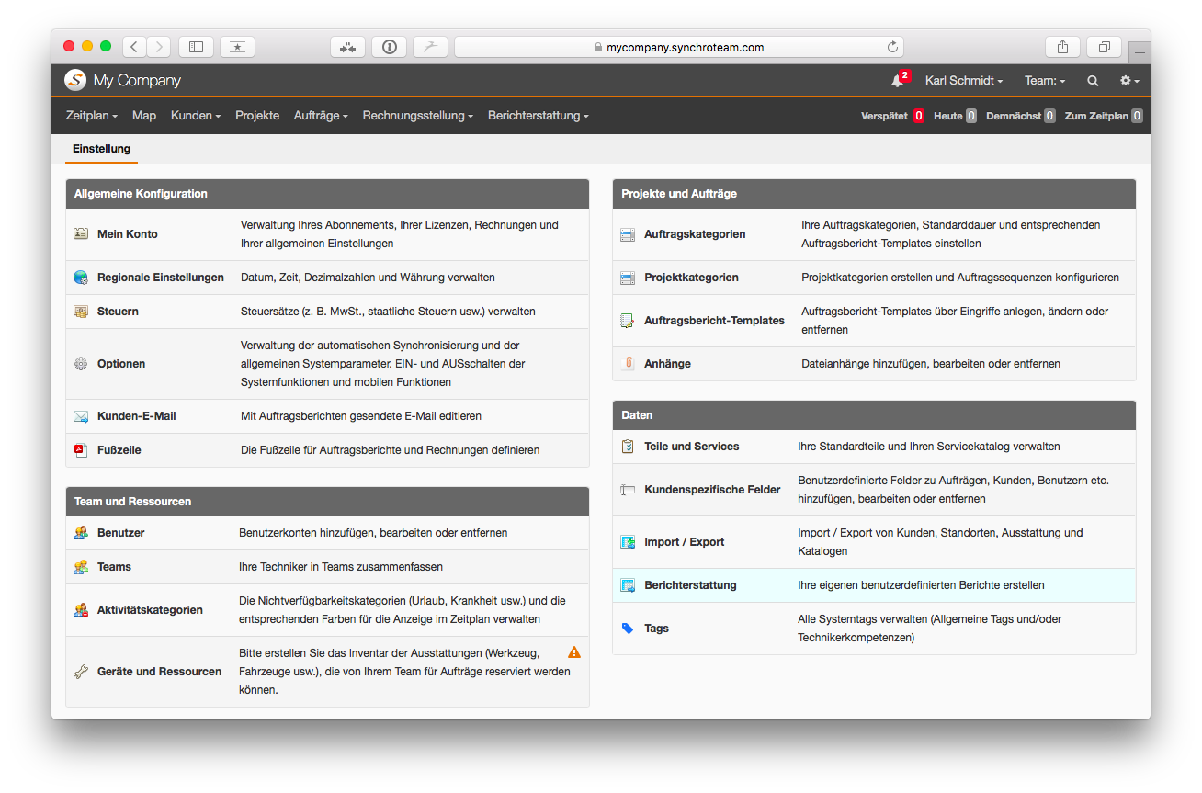This screenshot has width=1202, height=793.
Task: Open the settings gear dropdown in header
Action: pos(1129,81)
